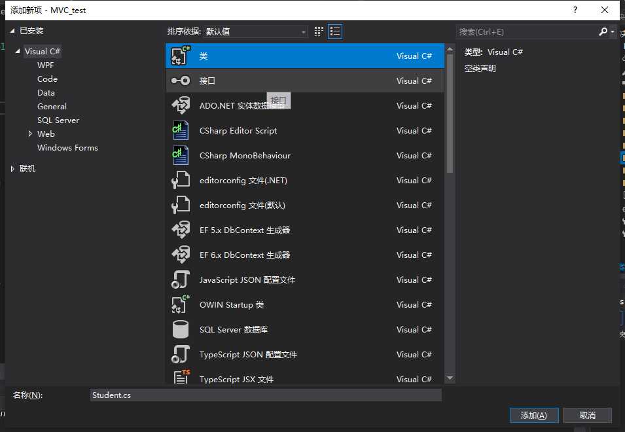Select the SQL Server category
This screenshot has height=432, width=625.
tap(58, 120)
